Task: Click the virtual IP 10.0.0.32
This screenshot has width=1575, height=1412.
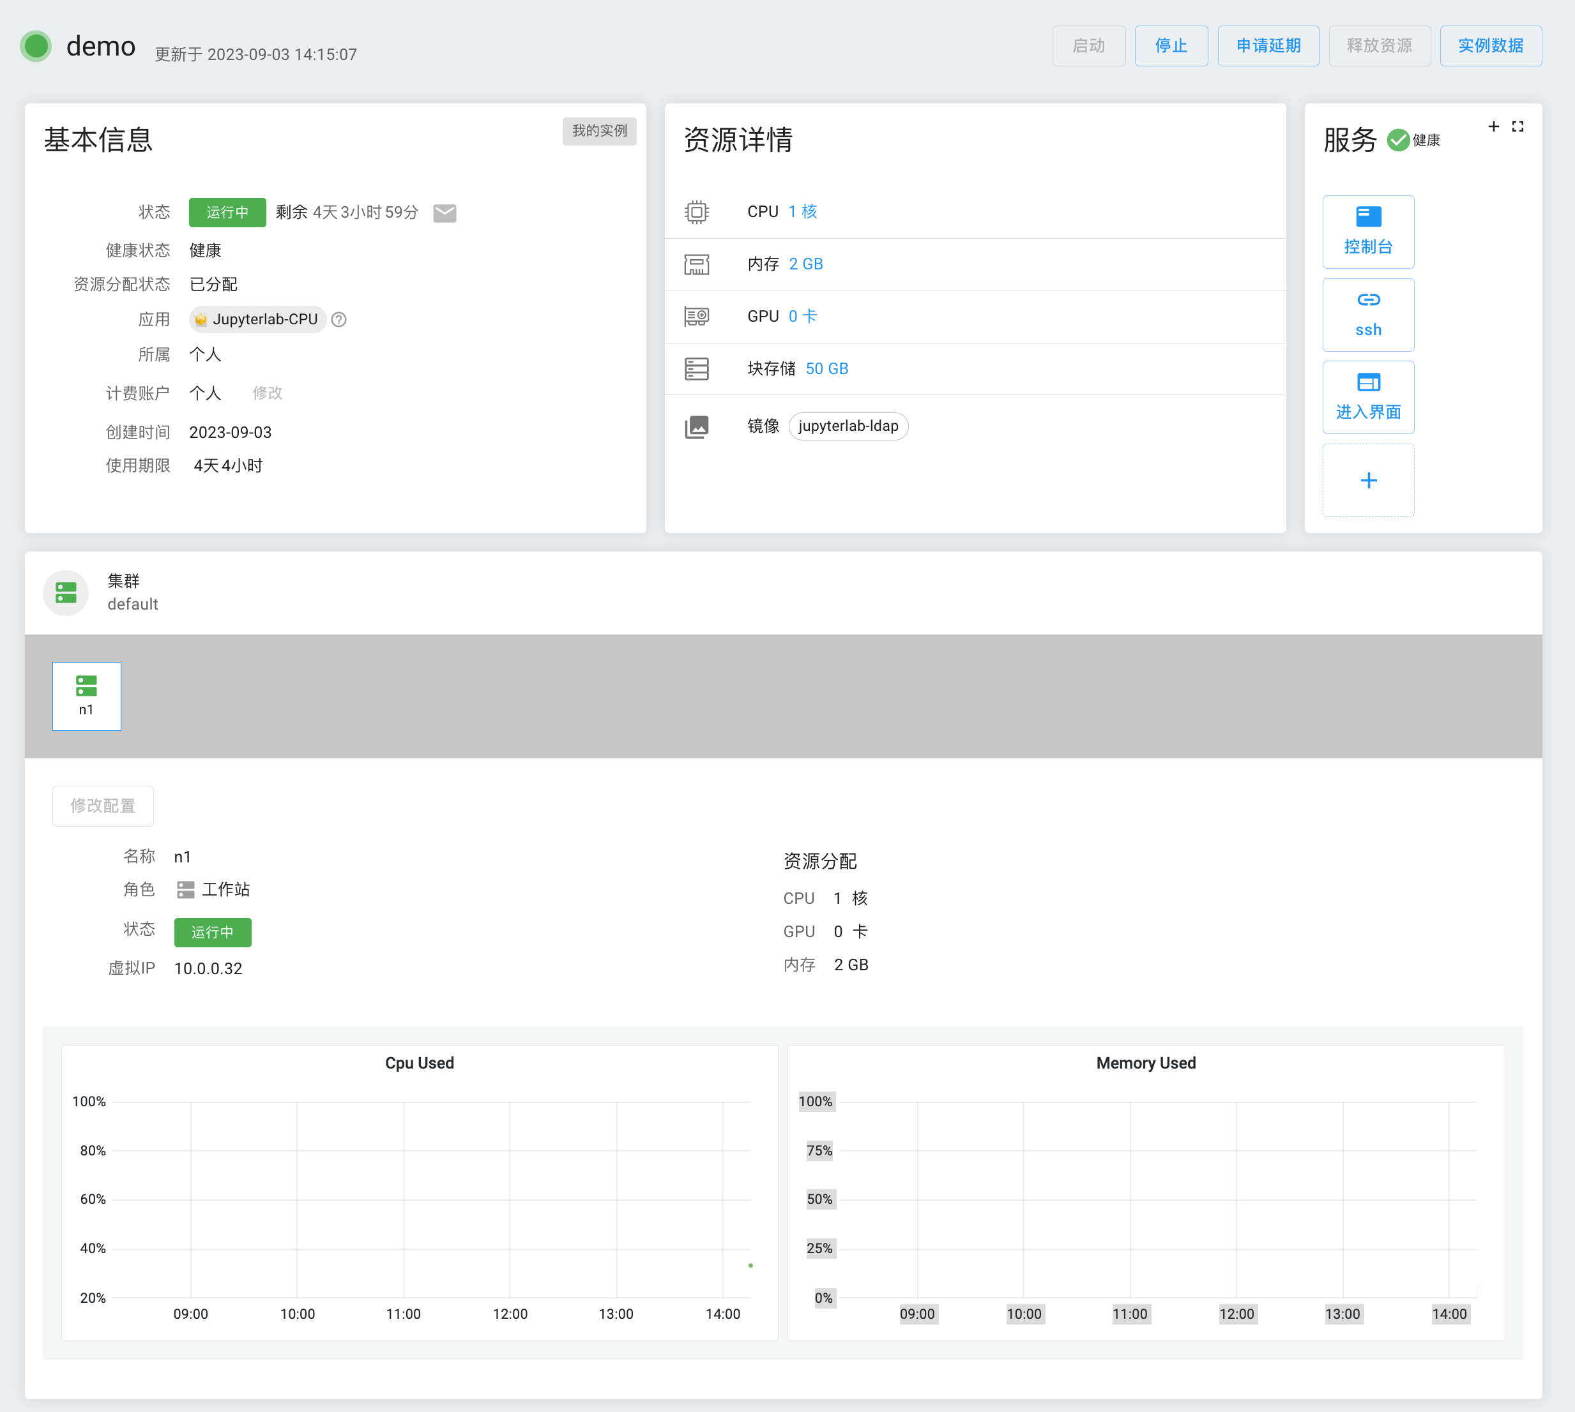Action: 208,969
